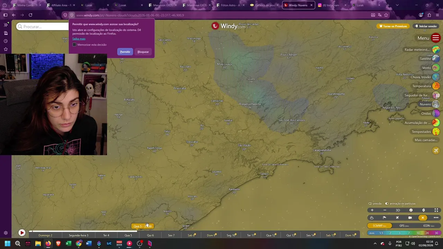This screenshot has width=443, height=249.
Task: Open the Windows Start menu
Action: (x=7, y=243)
